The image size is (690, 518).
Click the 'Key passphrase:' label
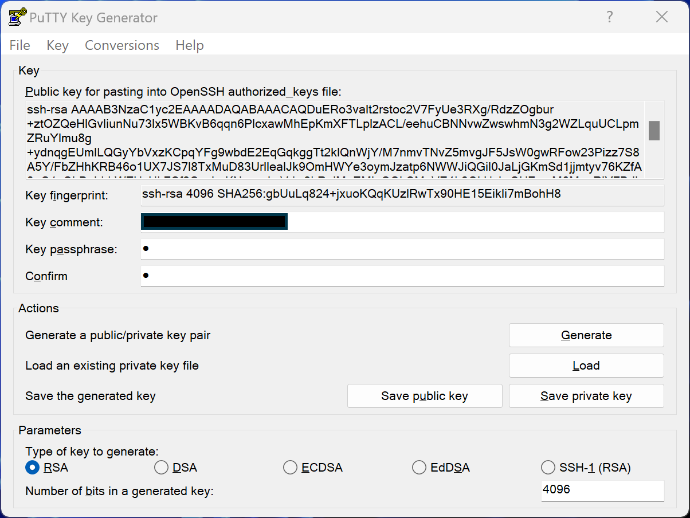coord(71,249)
